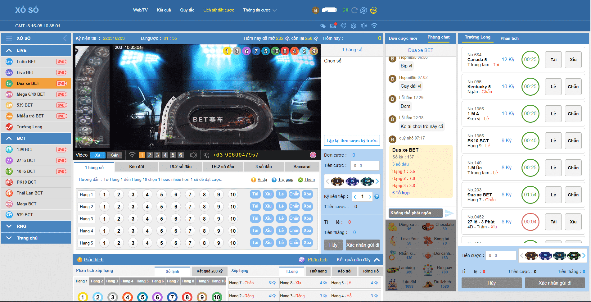Select Đua xe BET in sidebar

pyautogui.click(x=36, y=83)
